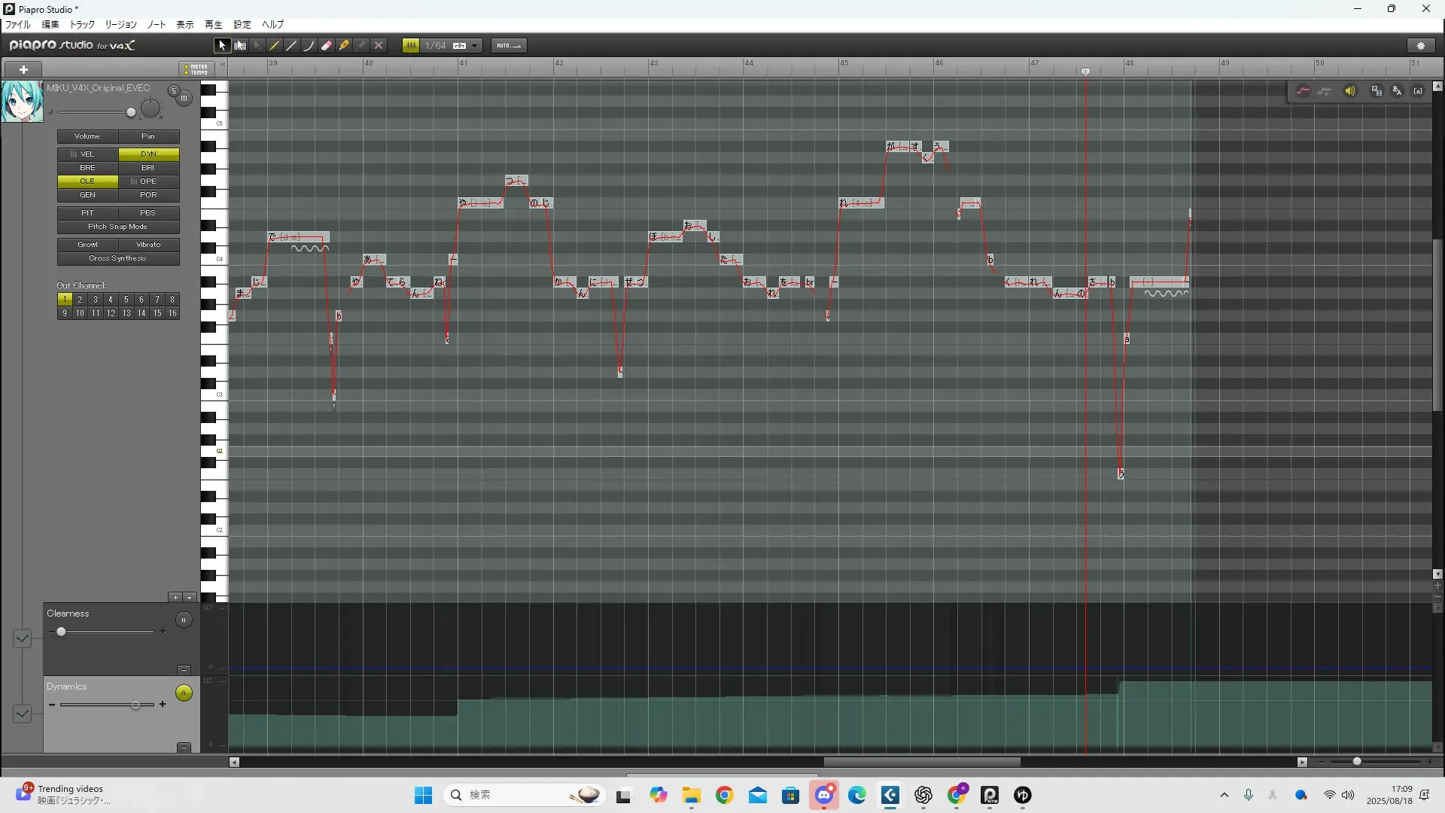Select the pencil draw tool
The image size is (1445, 813).
point(275,46)
